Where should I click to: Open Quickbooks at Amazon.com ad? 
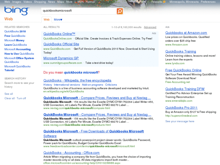186,33
